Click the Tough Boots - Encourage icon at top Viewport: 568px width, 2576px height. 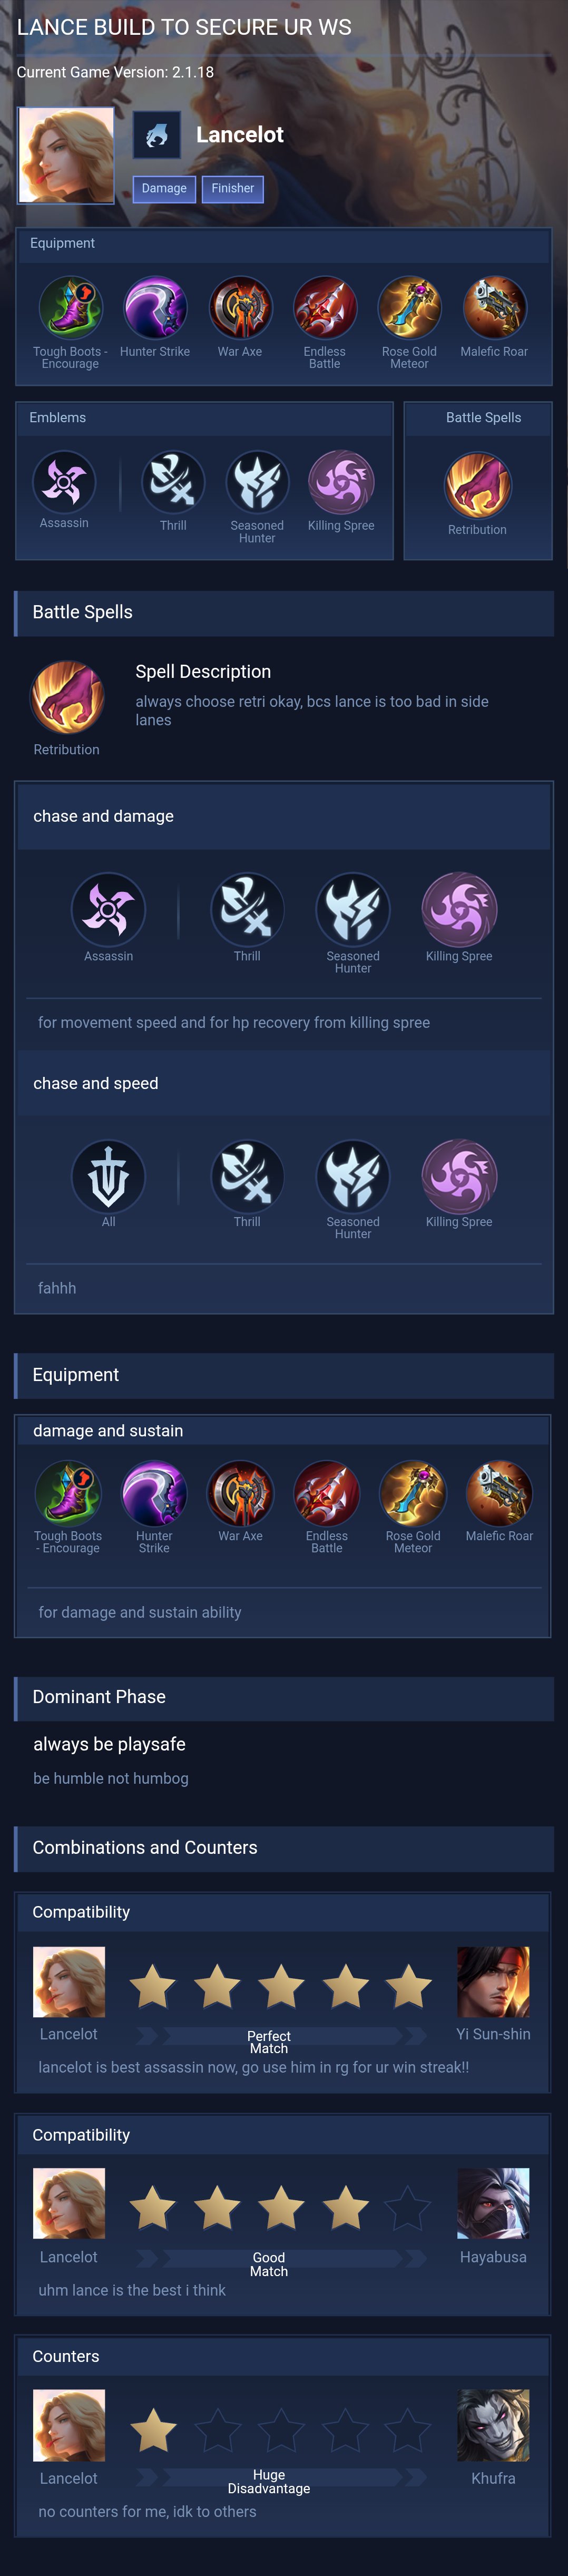coord(70,308)
